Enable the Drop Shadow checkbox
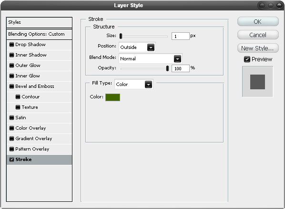 11,45
